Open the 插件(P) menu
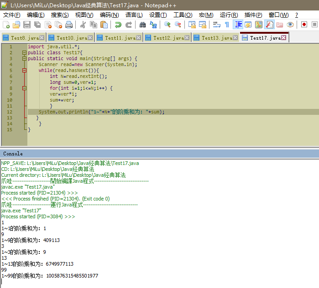The width and height of the screenshot is (319, 288). 253,15
